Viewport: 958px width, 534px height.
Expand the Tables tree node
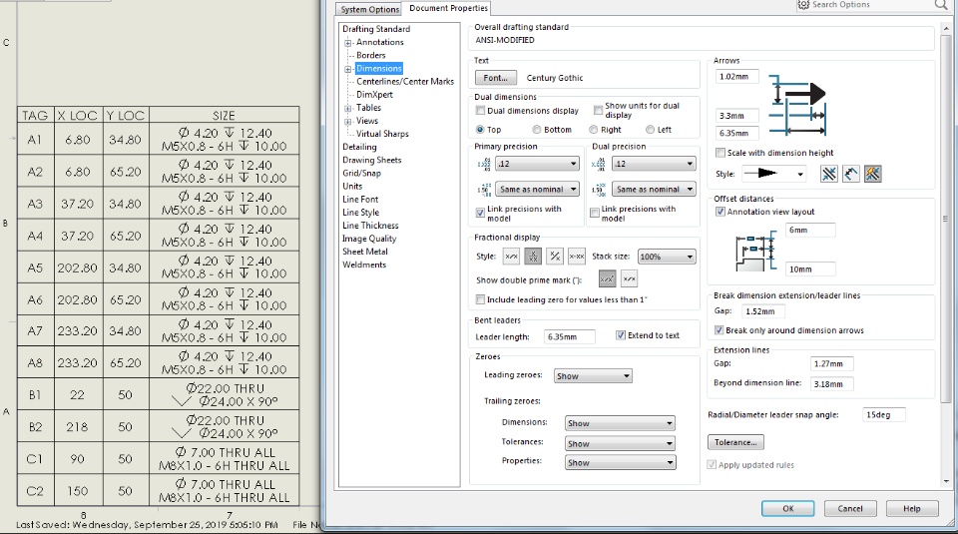click(x=348, y=108)
